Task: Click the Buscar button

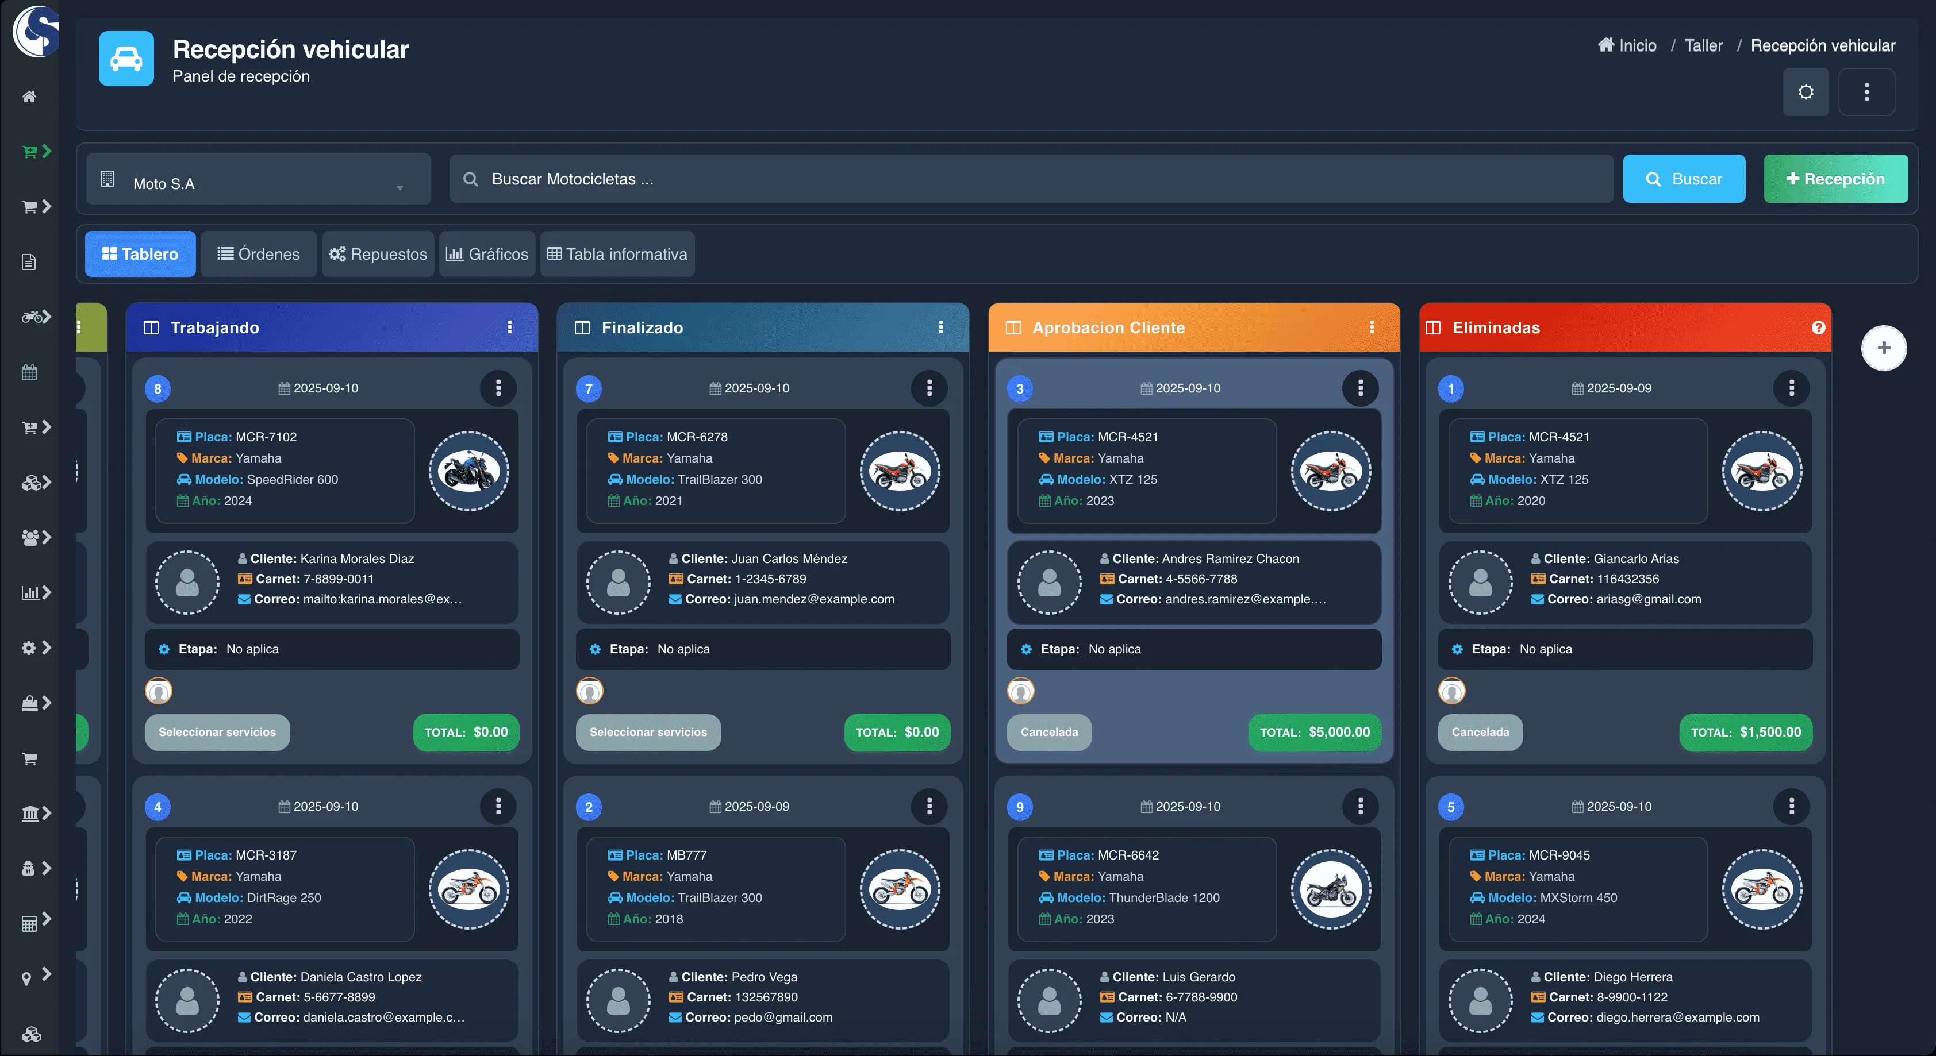Action: click(x=1684, y=179)
